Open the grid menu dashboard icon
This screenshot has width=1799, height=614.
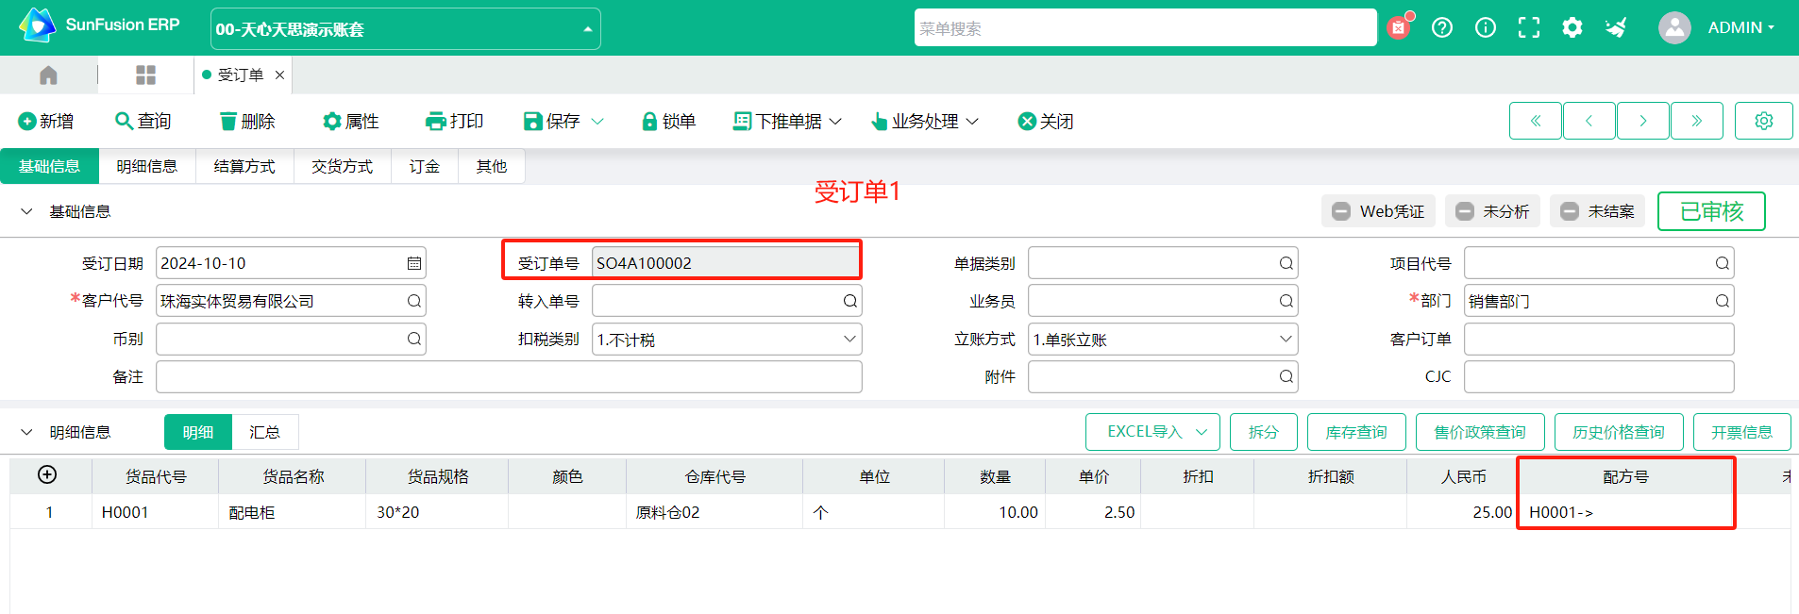145,75
